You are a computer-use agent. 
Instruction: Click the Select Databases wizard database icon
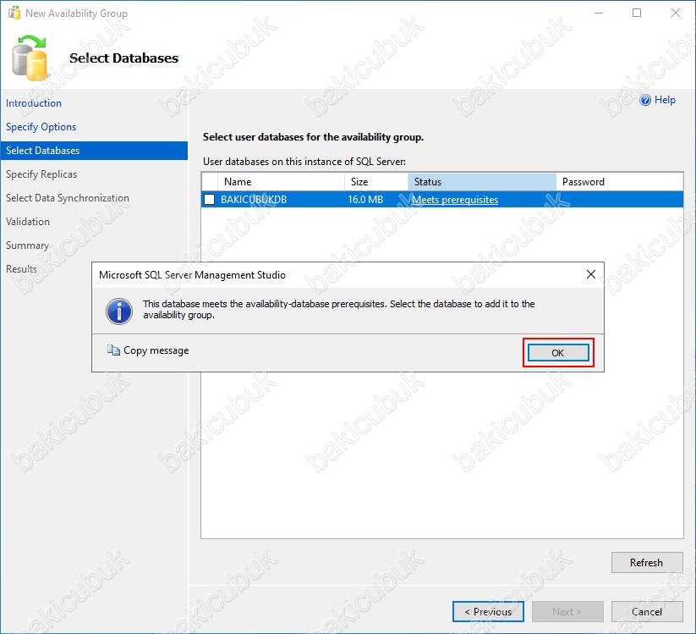pos(30,58)
